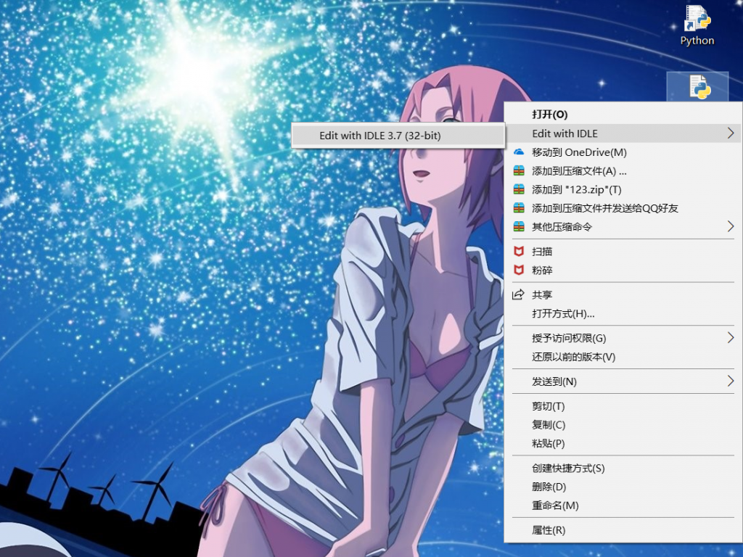Choose 复制(C) to copy the file
743x557 pixels.
pyautogui.click(x=623, y=425)
